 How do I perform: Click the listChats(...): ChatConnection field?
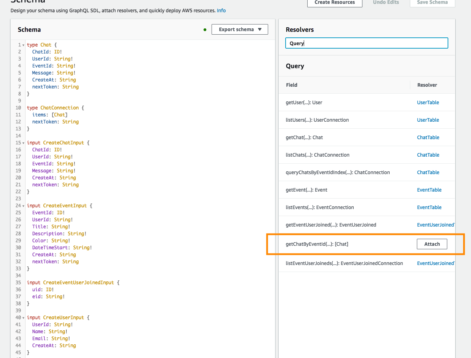(x=317, y=155)
